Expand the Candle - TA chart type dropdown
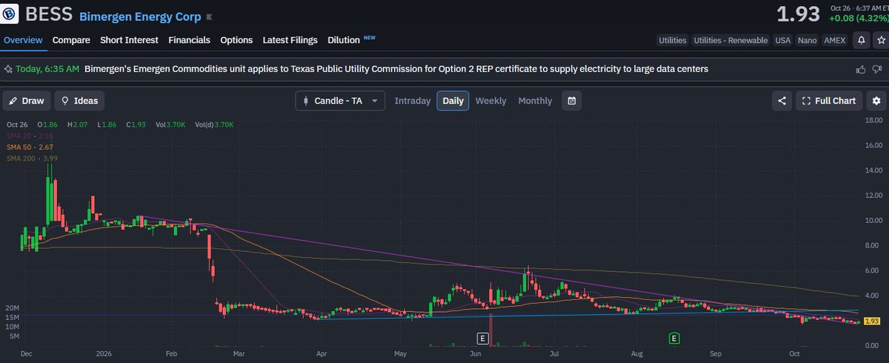Image resolution: width=889 pixels, height=363 pixels. tap(340, 101)
